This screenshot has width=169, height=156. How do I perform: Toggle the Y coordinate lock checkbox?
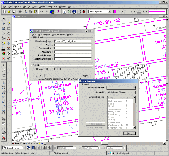tap(100, 148)
